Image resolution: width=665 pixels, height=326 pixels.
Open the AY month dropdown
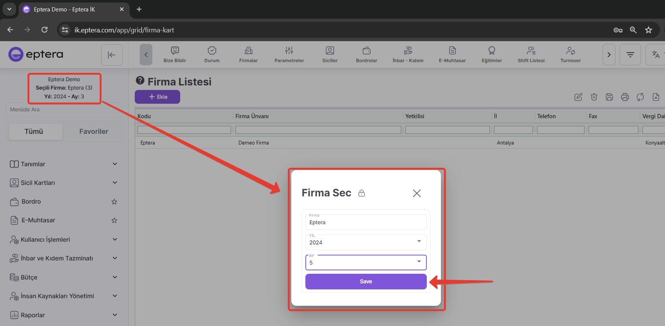click(x=366, y=262)
